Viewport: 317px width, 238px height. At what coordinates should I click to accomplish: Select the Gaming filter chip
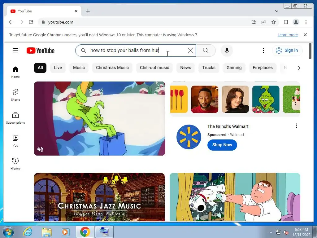click(x=234, y=68)
